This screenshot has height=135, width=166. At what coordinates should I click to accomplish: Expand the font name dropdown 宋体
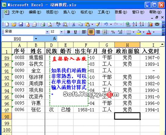click(x=47, y=32)
